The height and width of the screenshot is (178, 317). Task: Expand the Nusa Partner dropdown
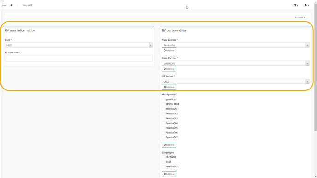tap(235, 63)
